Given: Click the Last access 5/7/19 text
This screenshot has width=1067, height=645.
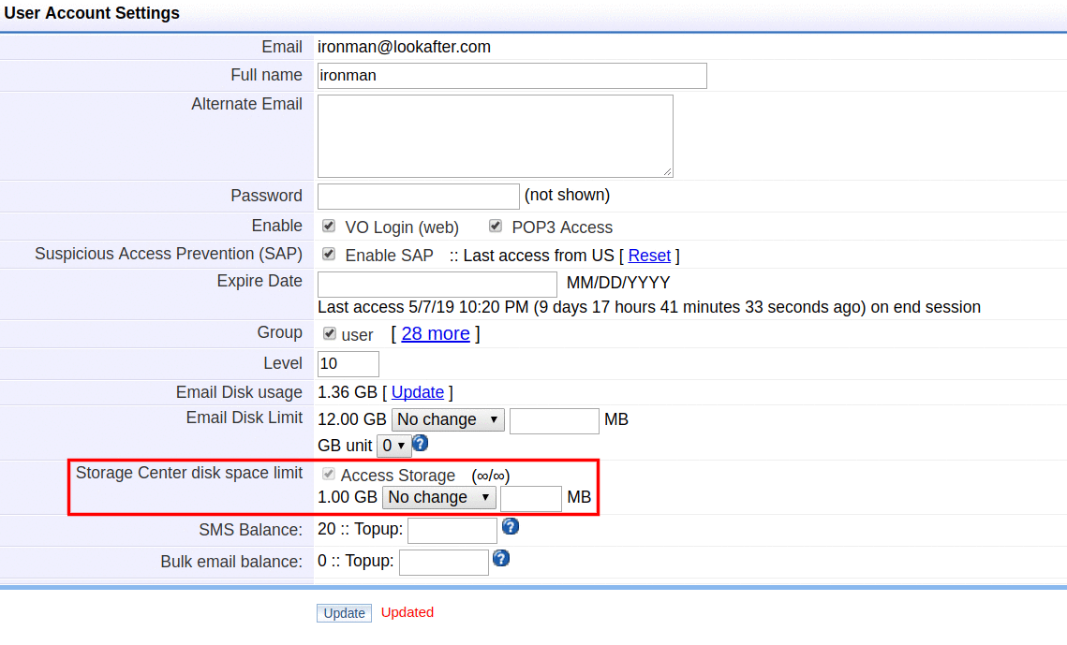Looking at the screenshot, I should coord(648,307).
